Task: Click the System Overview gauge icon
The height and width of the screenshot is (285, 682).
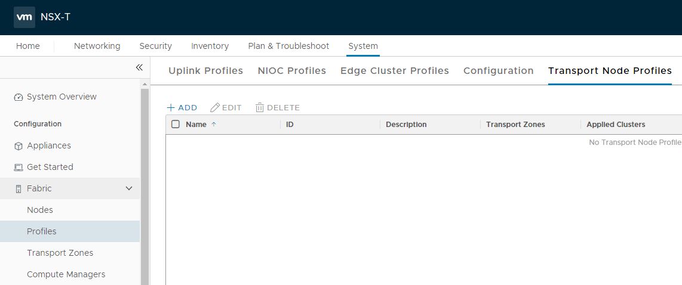Action: (19, 97)
